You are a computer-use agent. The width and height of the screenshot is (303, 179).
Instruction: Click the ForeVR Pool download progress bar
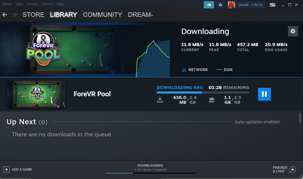point(203,92)
